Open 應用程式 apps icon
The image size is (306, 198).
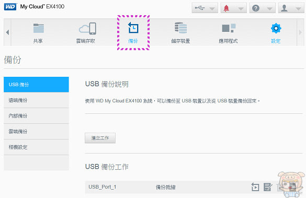229,28
